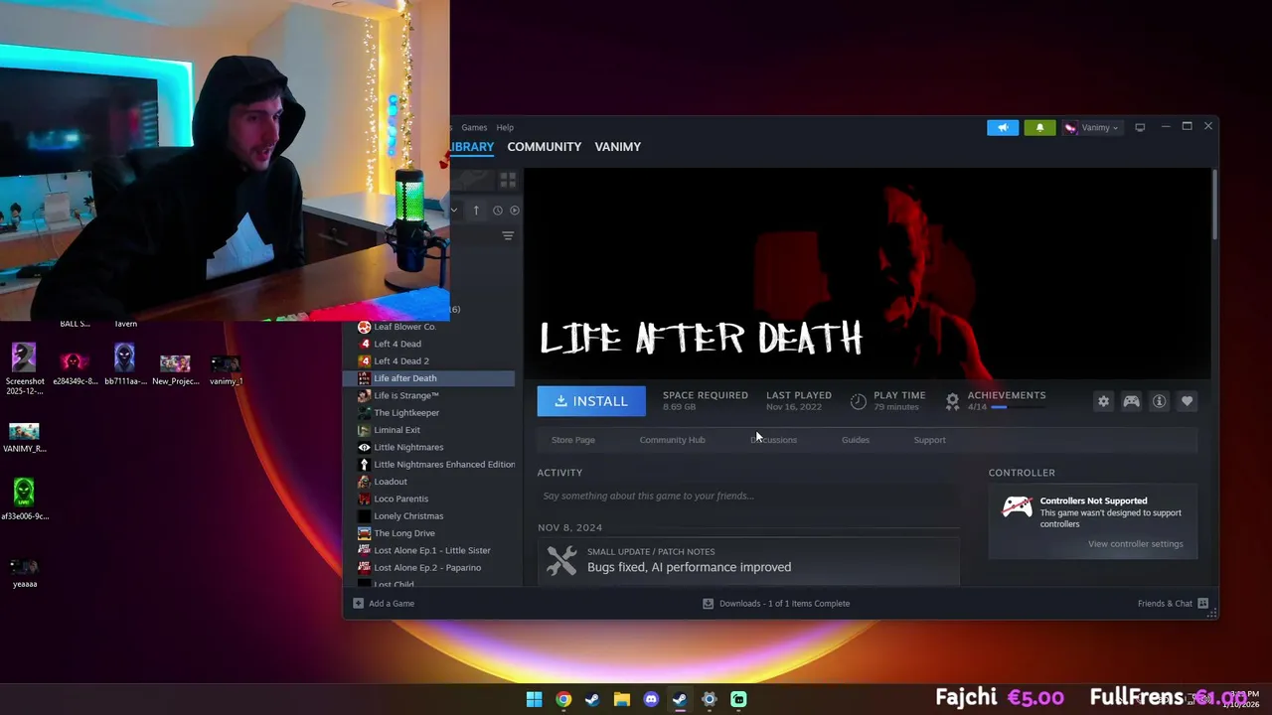Open the green notifications bell
Screen dimensions: 1272x715
1039,127
